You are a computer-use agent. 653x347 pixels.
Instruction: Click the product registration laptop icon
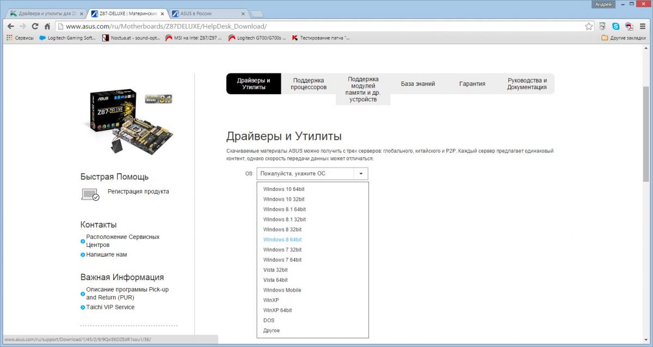click(x=90, y=194)
